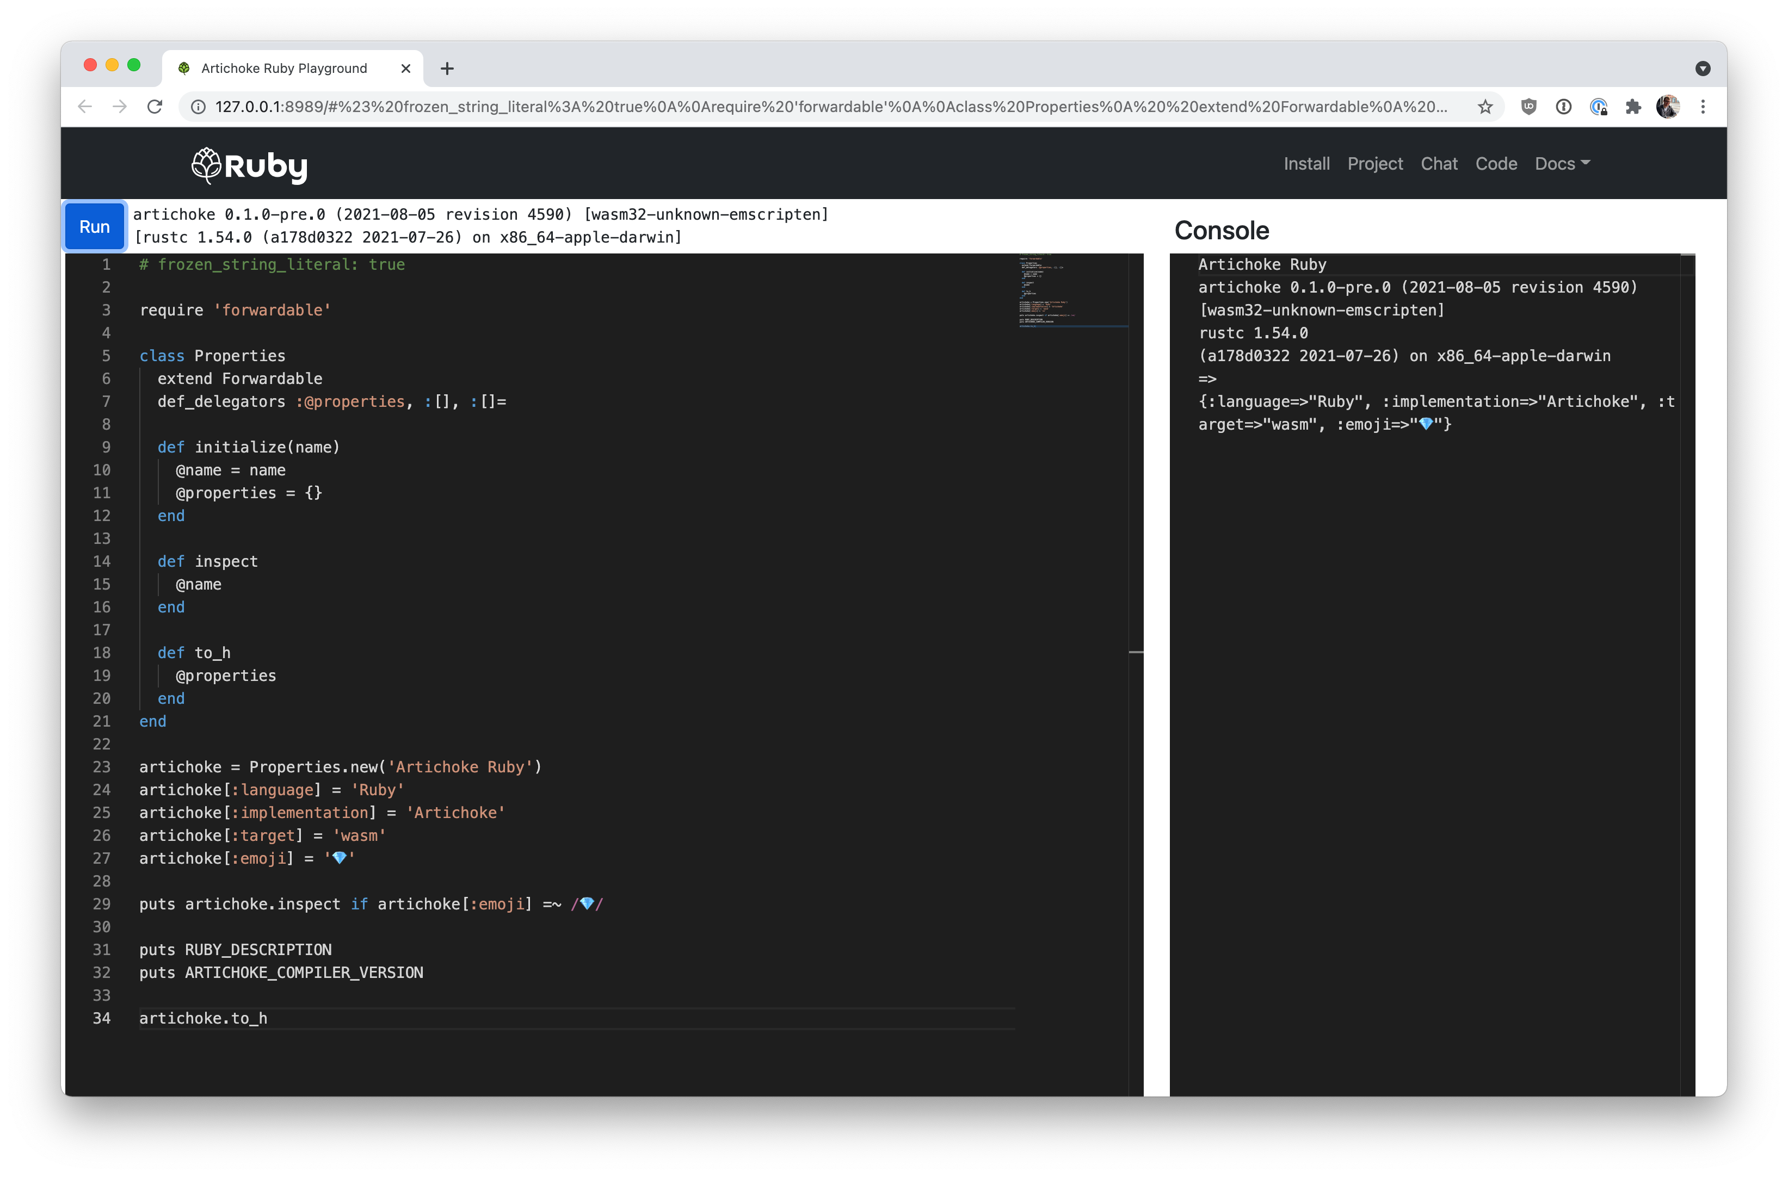Click the artichoke[:emoji] assignment line
This screenshot has width=1788, height=1177.
tap(247, 858)
